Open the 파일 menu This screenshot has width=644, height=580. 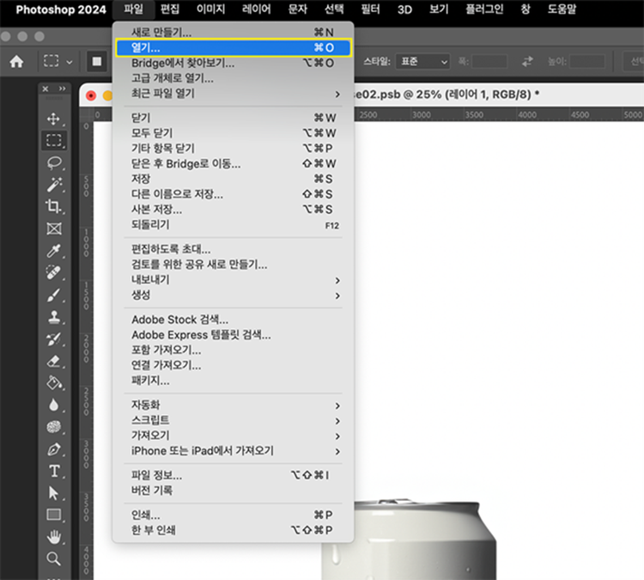pyautogui.click(x=133, y=9)
